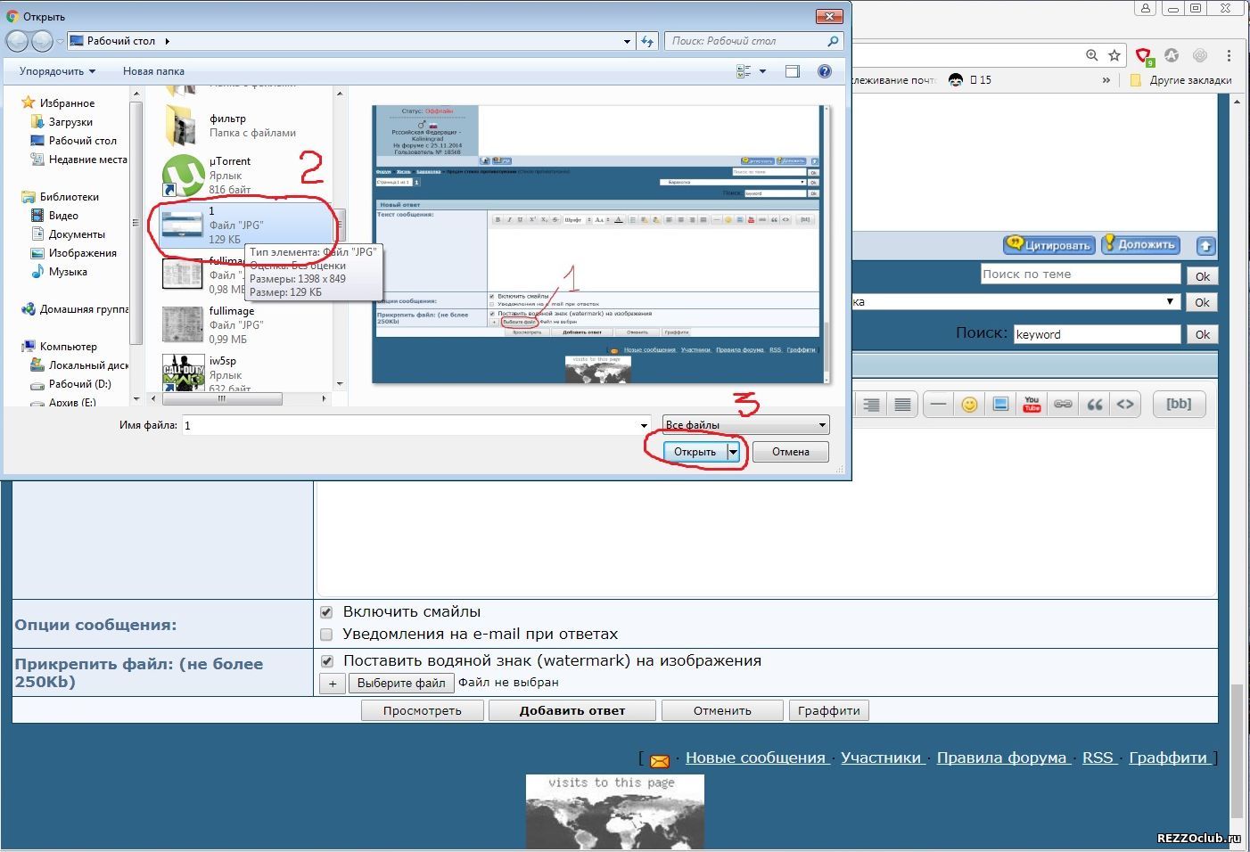Switch to [bb] code mode
Viewport: 1250px width, 852px height.
click(1179, 404)
